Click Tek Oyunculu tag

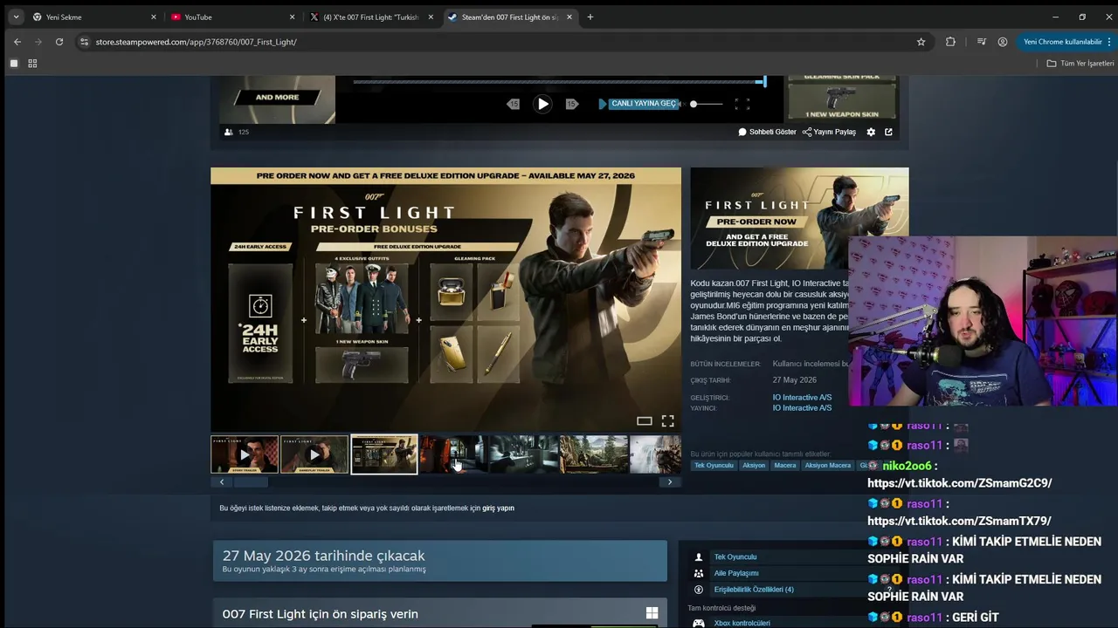[714, 466]
